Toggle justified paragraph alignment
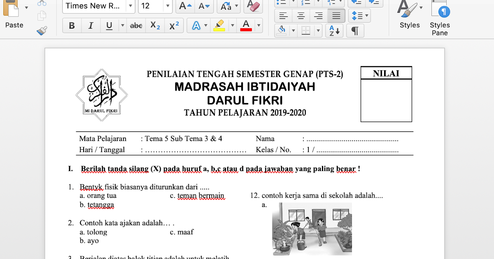This screenshot has width=494, height=259. [336, 16]
